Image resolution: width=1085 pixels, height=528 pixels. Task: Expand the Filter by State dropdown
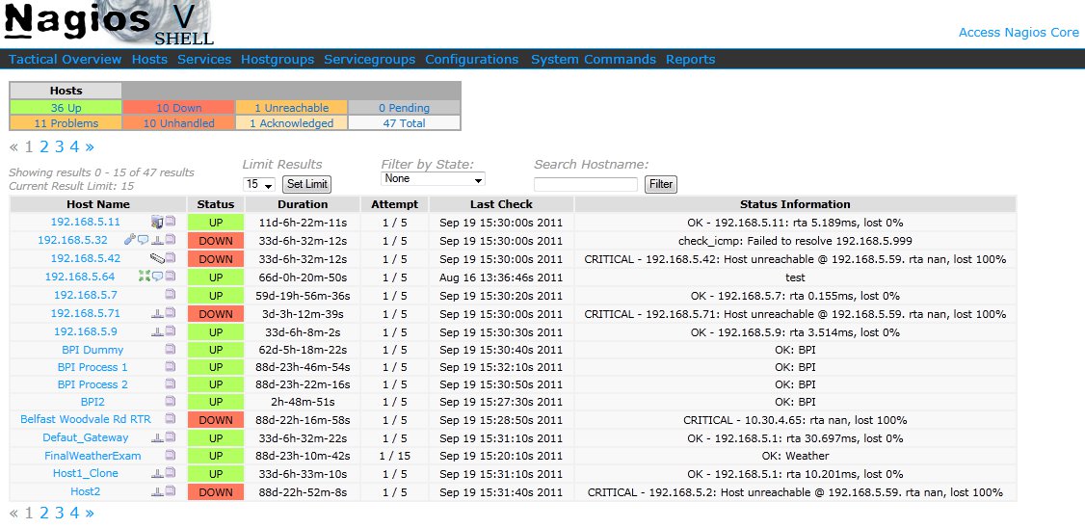coord(434,178)
